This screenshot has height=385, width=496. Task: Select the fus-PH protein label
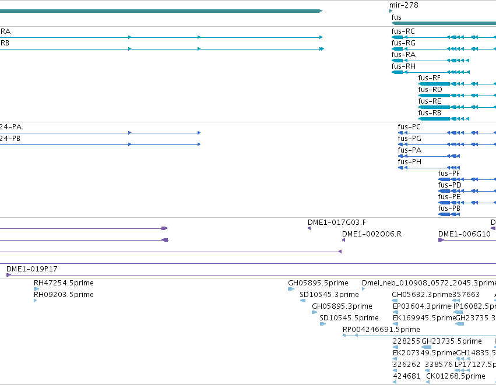pos(410,162)
